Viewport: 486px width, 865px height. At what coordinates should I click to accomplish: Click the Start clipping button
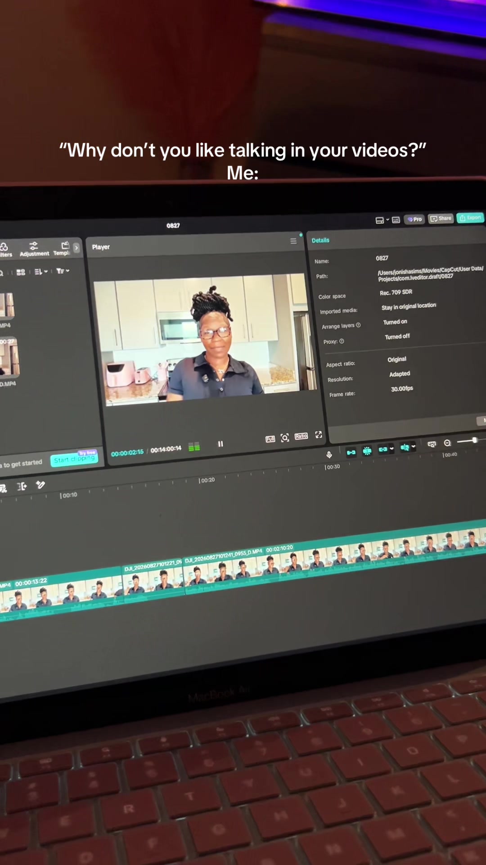click(74, 459)
